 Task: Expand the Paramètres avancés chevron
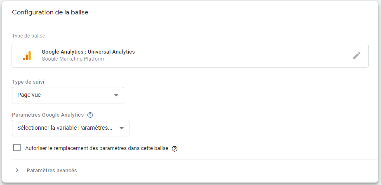click(17, 171)
